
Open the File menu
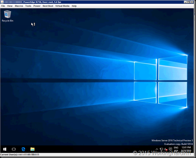pos(3,6)
